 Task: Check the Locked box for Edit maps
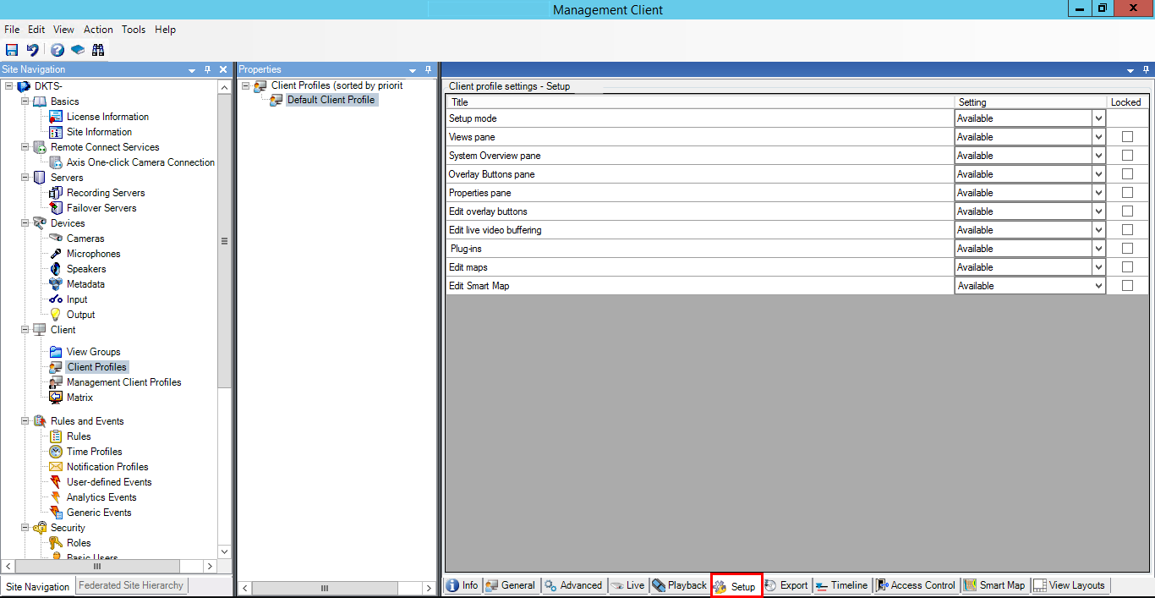pos(1127,266)
